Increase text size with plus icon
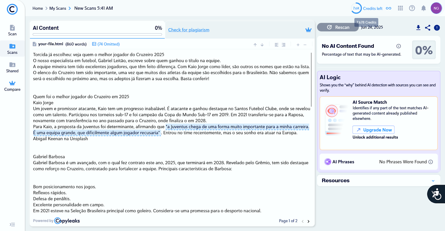 tap(298, 45)
